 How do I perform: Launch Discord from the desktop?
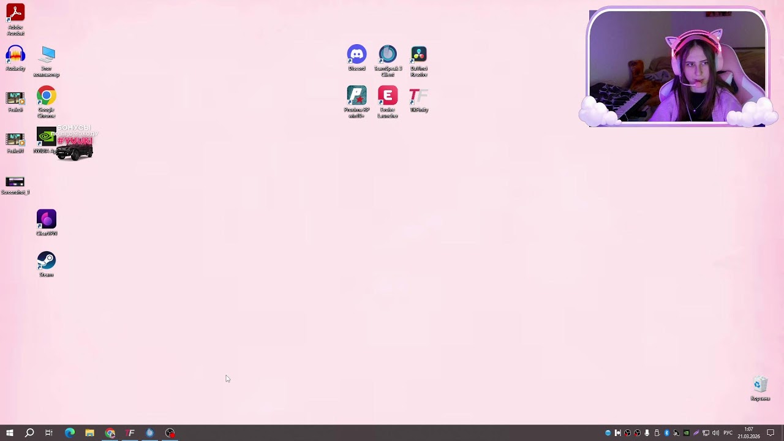click(356, 58)
